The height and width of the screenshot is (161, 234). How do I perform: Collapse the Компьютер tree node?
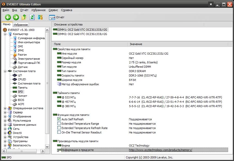point(5,34)
